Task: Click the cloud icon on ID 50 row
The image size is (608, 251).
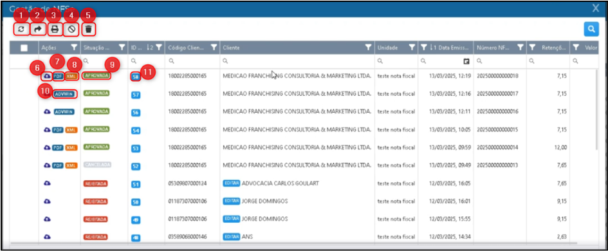Action: point(47,201)
